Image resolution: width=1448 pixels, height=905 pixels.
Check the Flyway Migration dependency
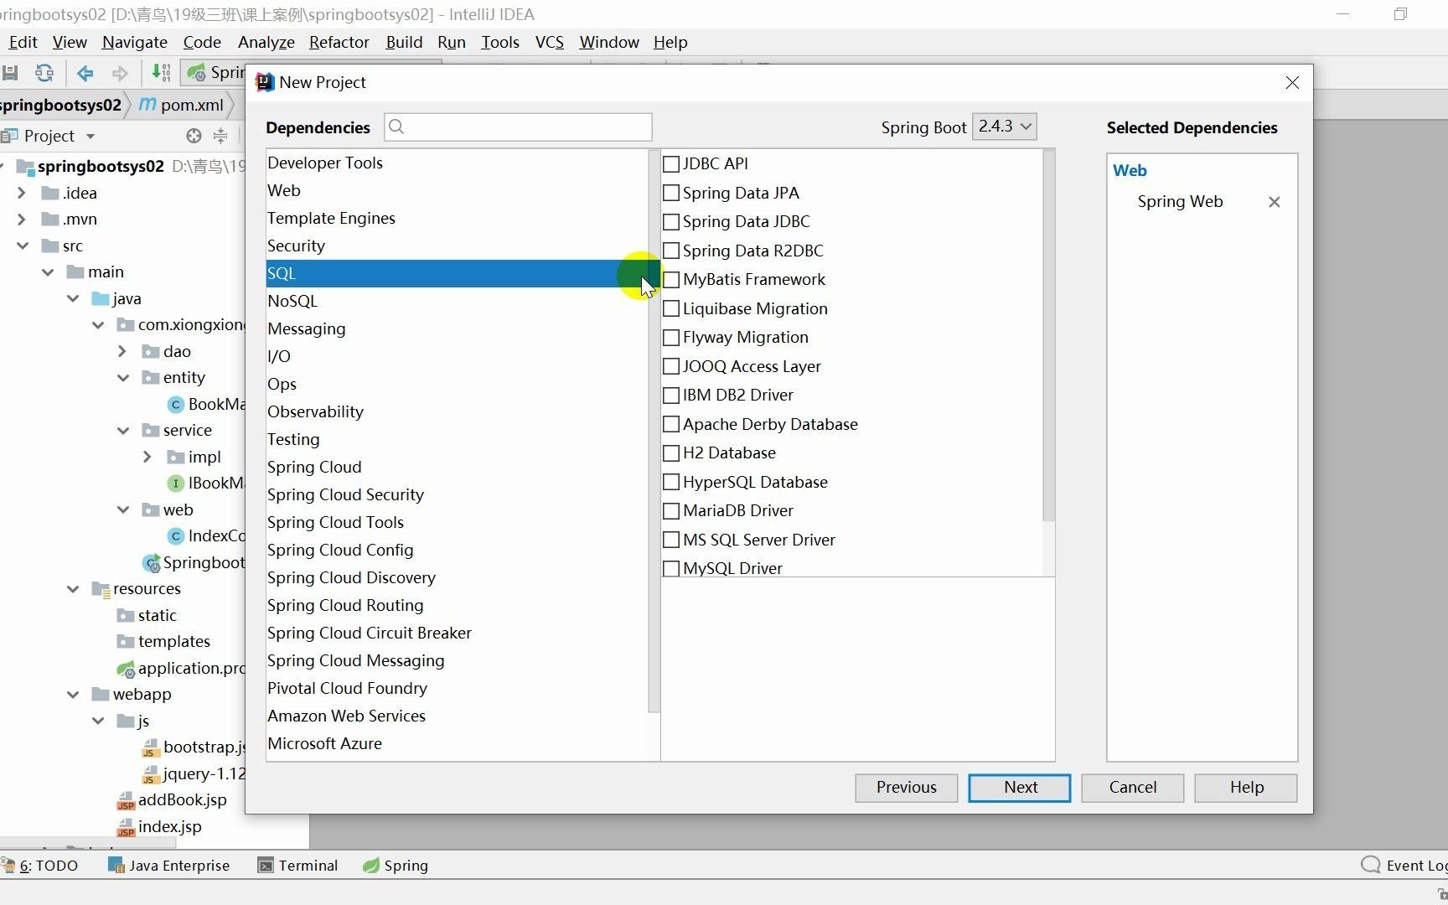[x=670, y=338]
